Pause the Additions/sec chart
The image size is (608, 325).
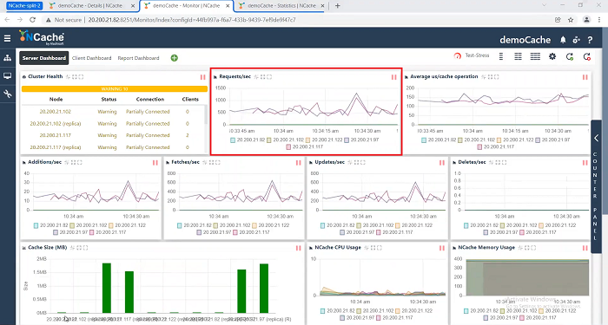(155, 163)
